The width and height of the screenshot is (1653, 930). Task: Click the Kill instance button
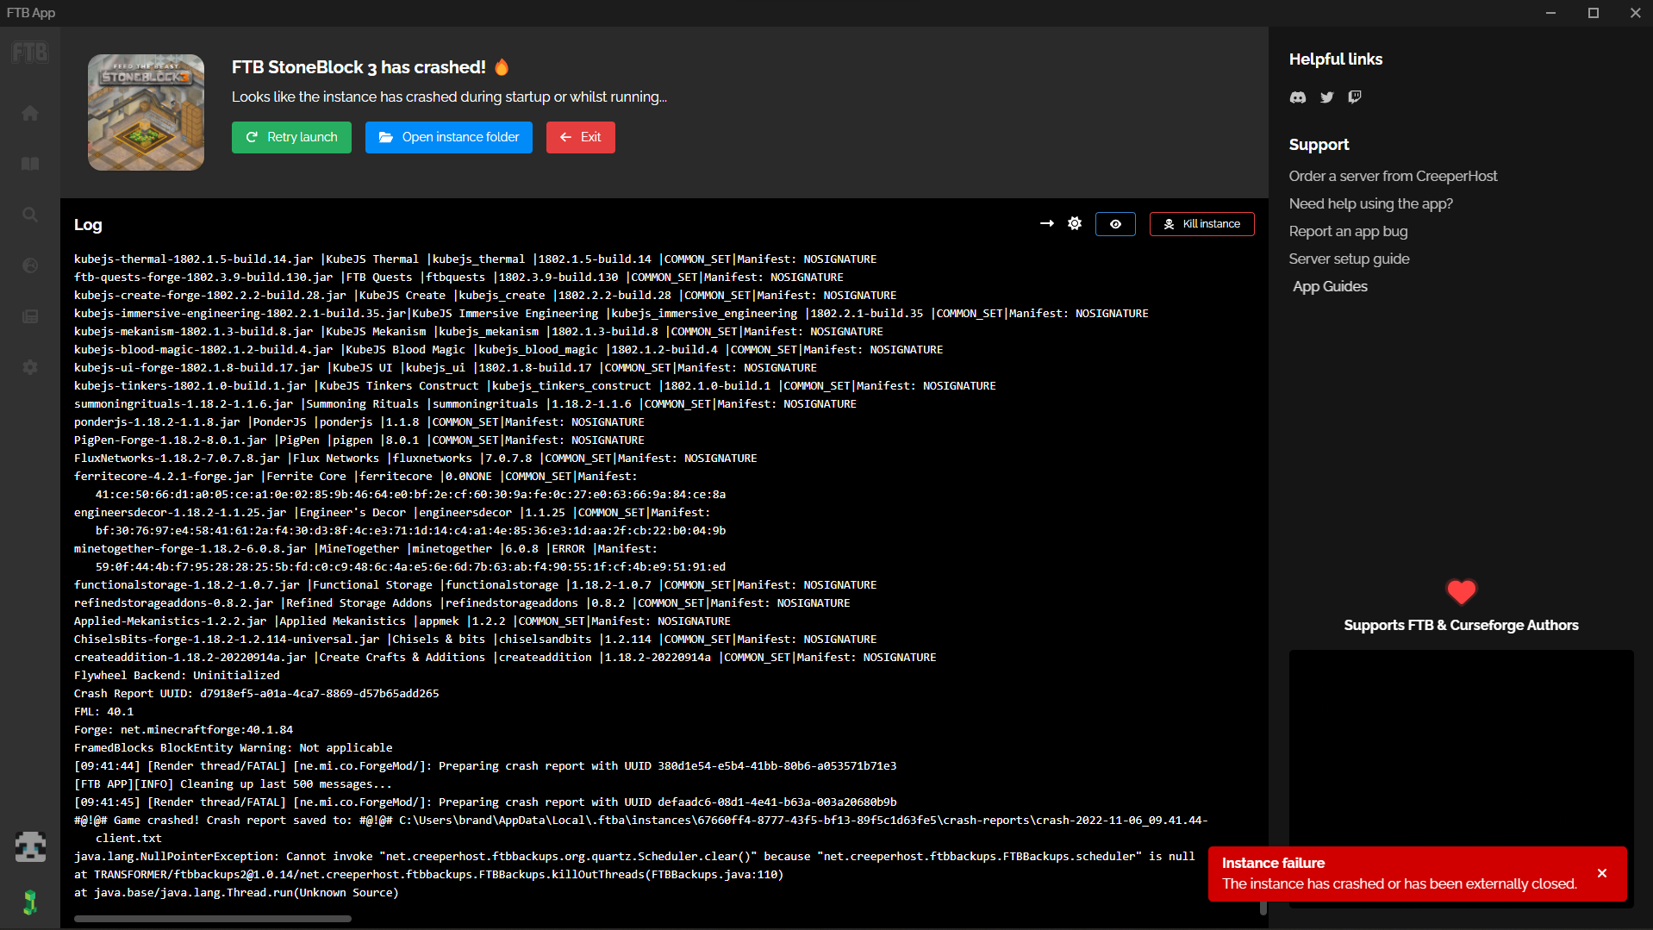tap(1201, 224)
